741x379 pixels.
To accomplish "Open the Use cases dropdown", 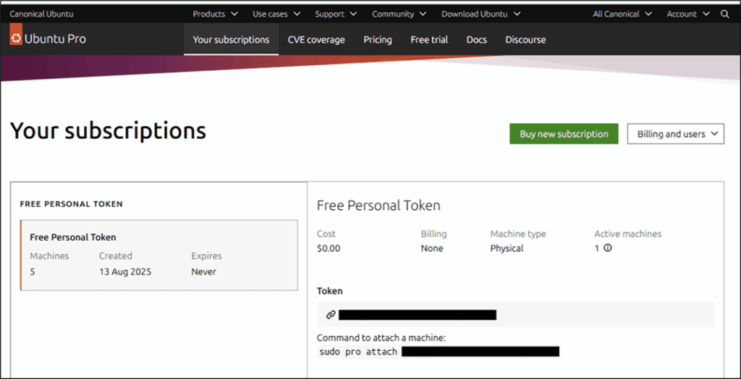I will 276,14.
